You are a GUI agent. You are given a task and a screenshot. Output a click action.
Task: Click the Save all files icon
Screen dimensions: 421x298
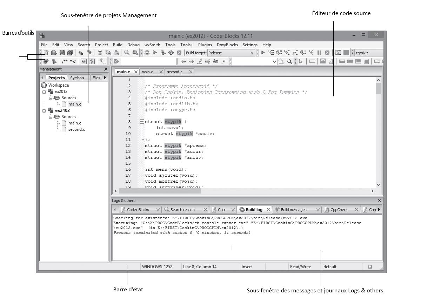tap(70, 53)
